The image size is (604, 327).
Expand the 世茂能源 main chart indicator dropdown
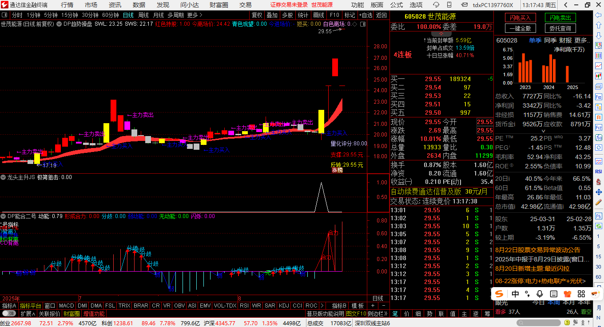(x=59, y=24)
